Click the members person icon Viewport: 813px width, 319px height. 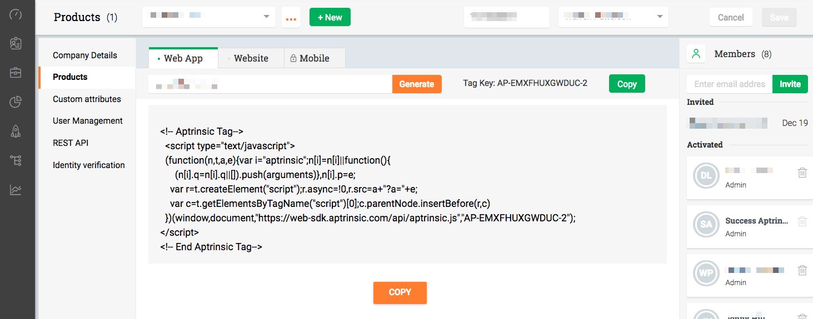[x=696, y=54]
